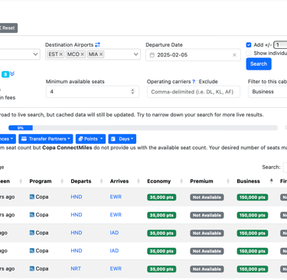Click the calendar icon in Departure Date
The image size is (287, 280).
(152, 55)
